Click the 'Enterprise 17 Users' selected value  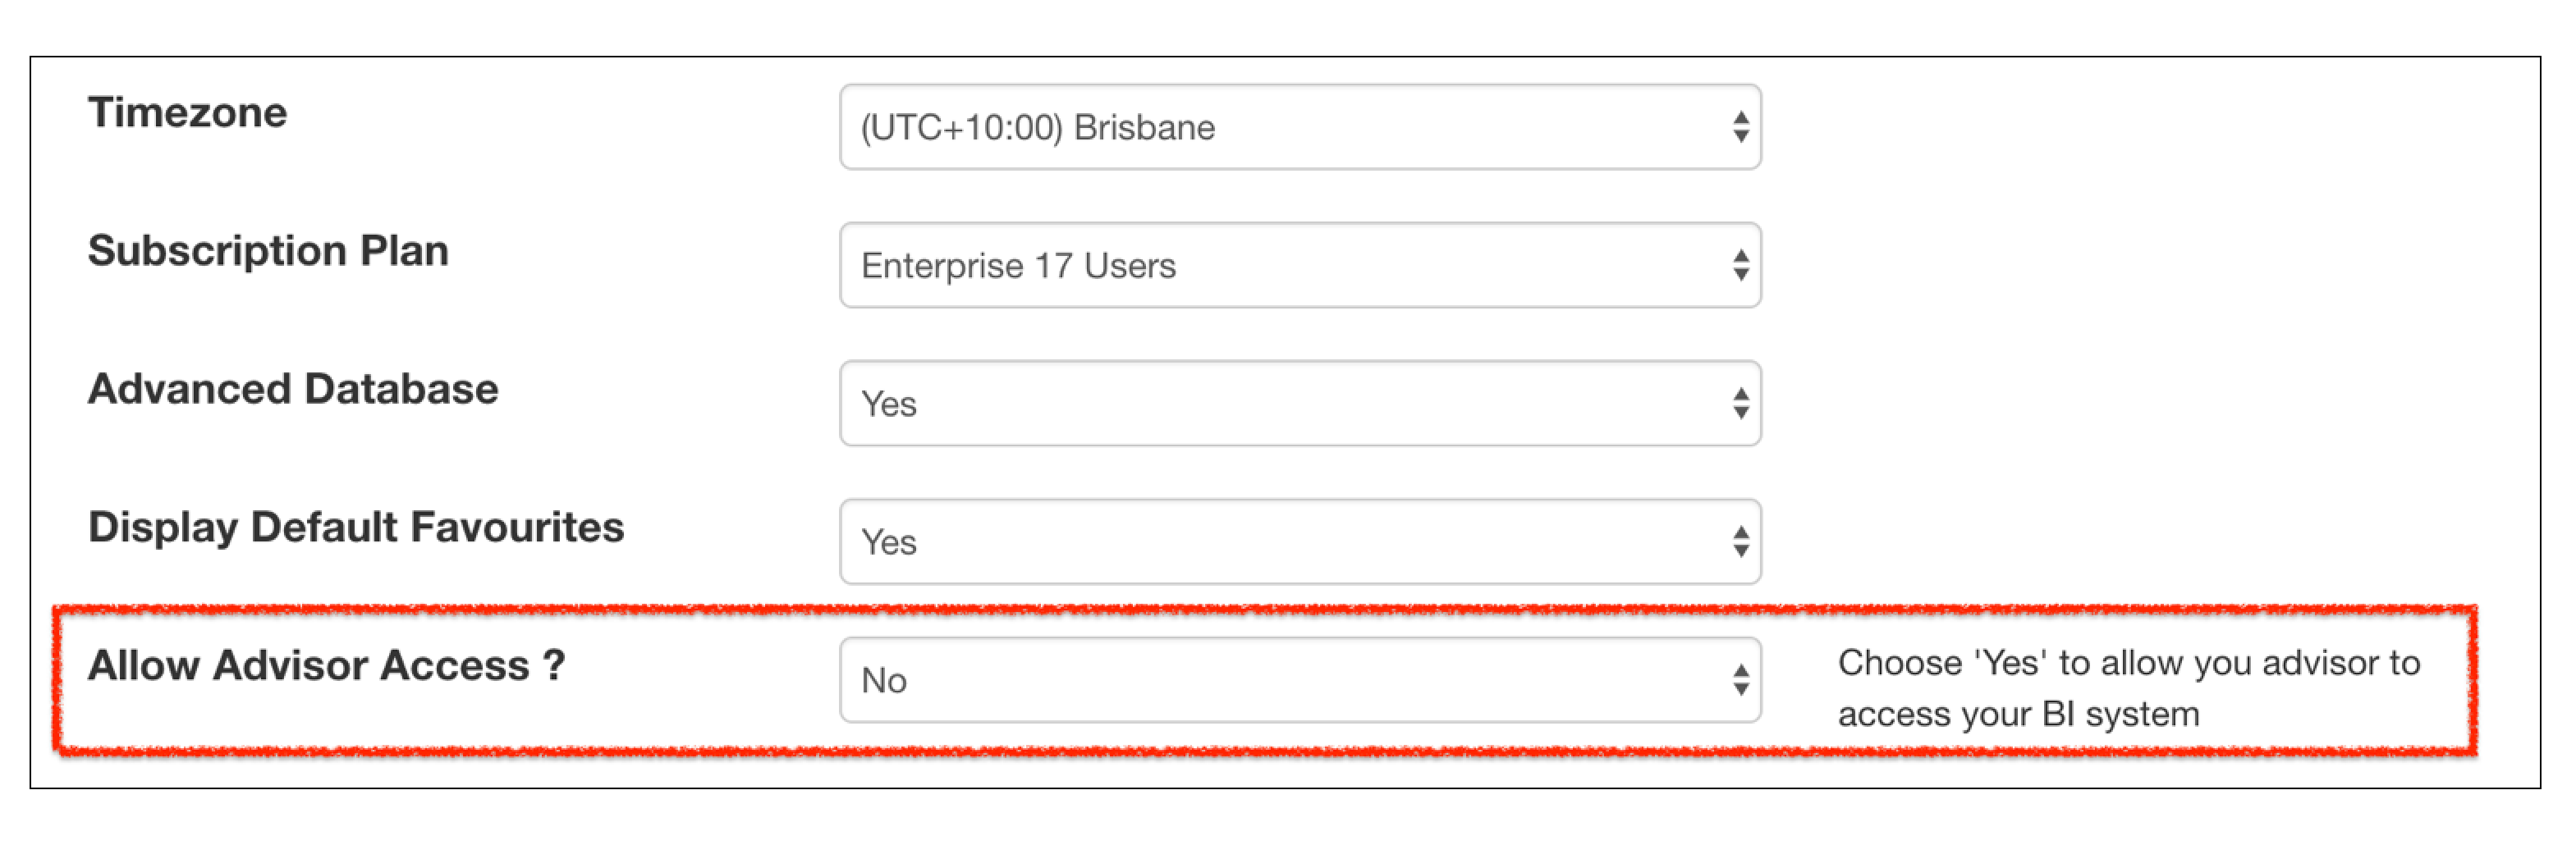[x=1018, y=266]
